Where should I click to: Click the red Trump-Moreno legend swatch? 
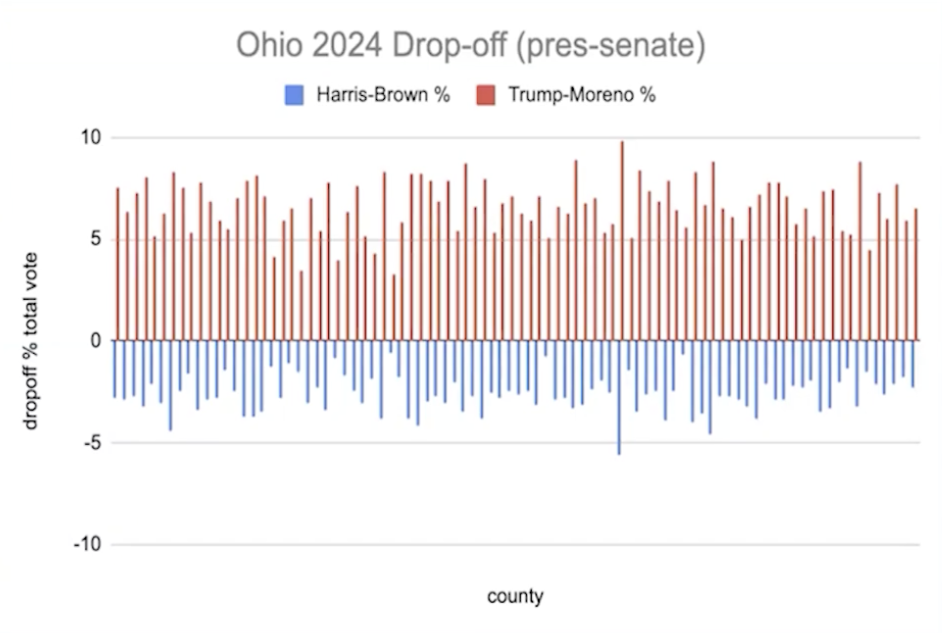(486, 95)
